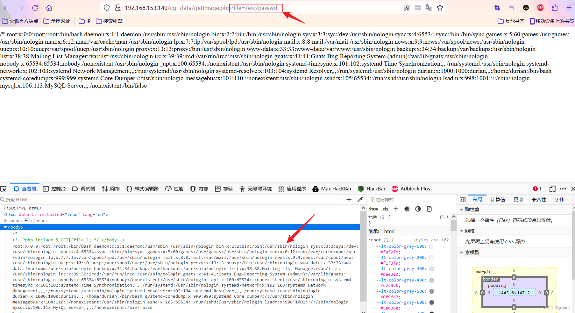This screenshot has height=313, width=575.
Task: Switch to the 样式编辑器 tab
Action: [x=142, y=189]
